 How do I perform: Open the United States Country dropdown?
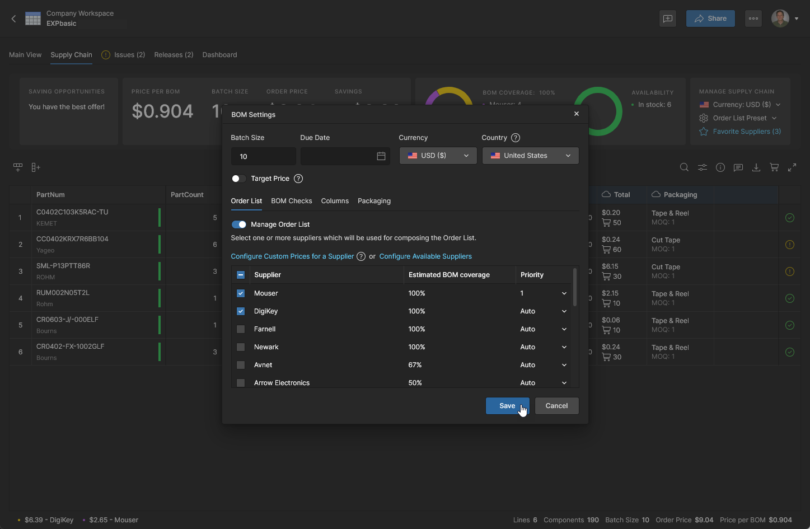pos(531,156)
